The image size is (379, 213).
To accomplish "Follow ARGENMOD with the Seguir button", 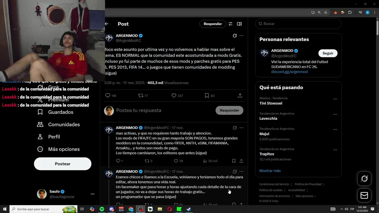I will coord(328,53).
